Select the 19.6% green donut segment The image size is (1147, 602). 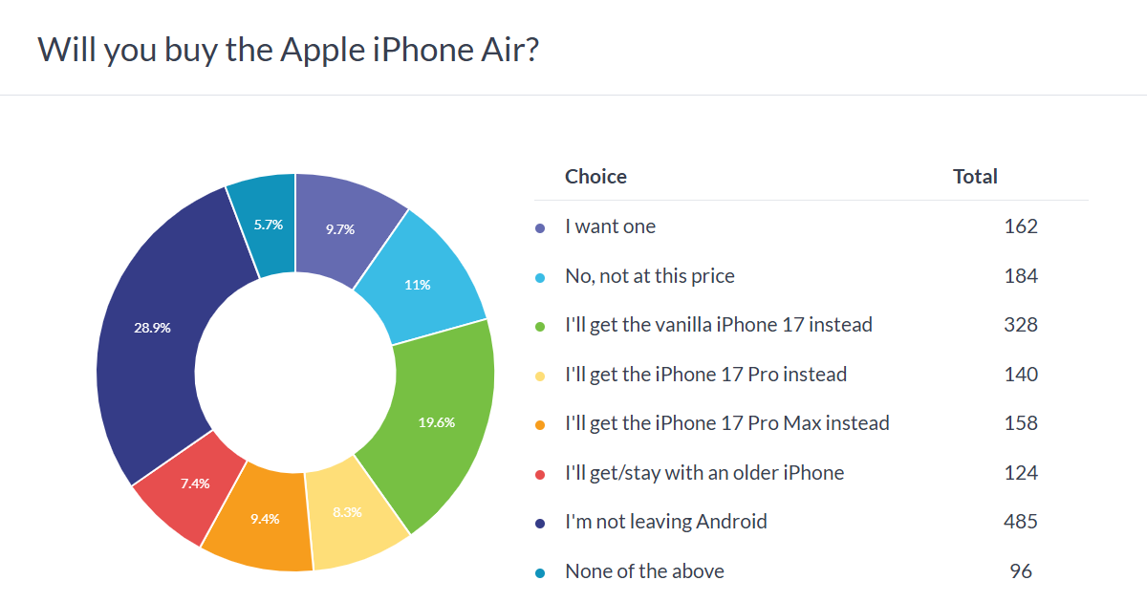(x=435, y=420)
